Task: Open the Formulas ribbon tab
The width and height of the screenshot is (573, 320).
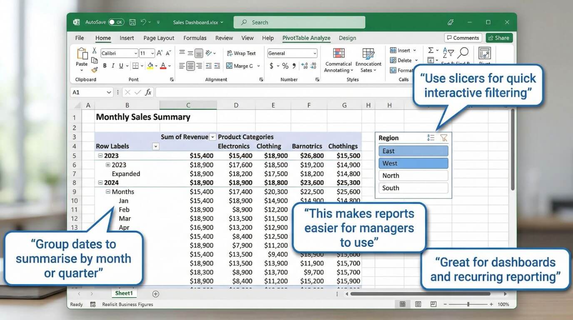Action: click(x=195, y=38)
